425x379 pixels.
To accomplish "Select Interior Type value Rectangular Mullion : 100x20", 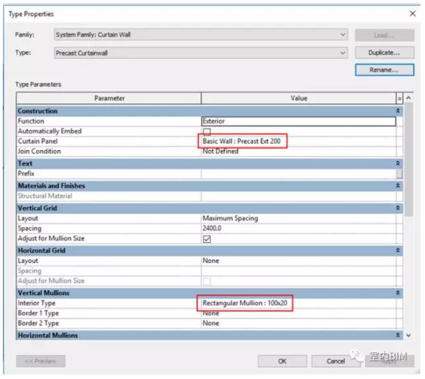I will click(299, 303).
